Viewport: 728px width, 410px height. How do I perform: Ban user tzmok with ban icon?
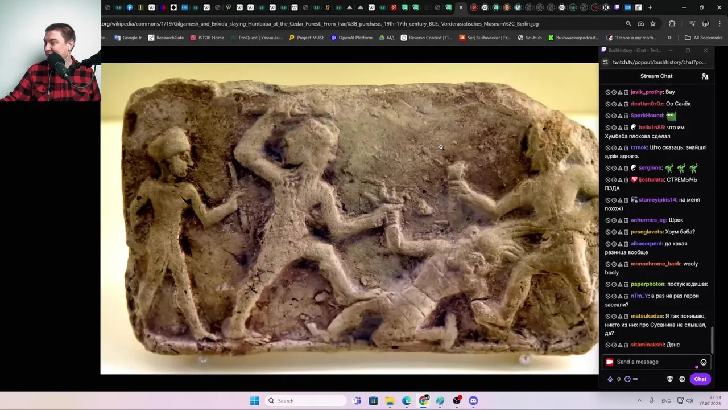point(608,148)
